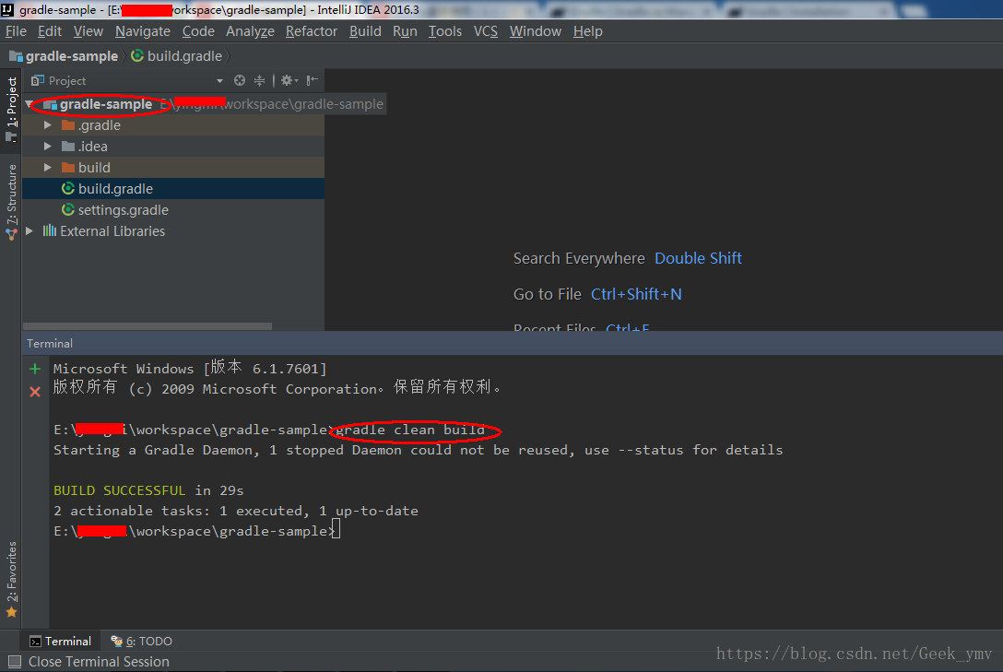Select the .gradle folder row
This screenshot has height=672, width=1003.
tap(173, 125)
